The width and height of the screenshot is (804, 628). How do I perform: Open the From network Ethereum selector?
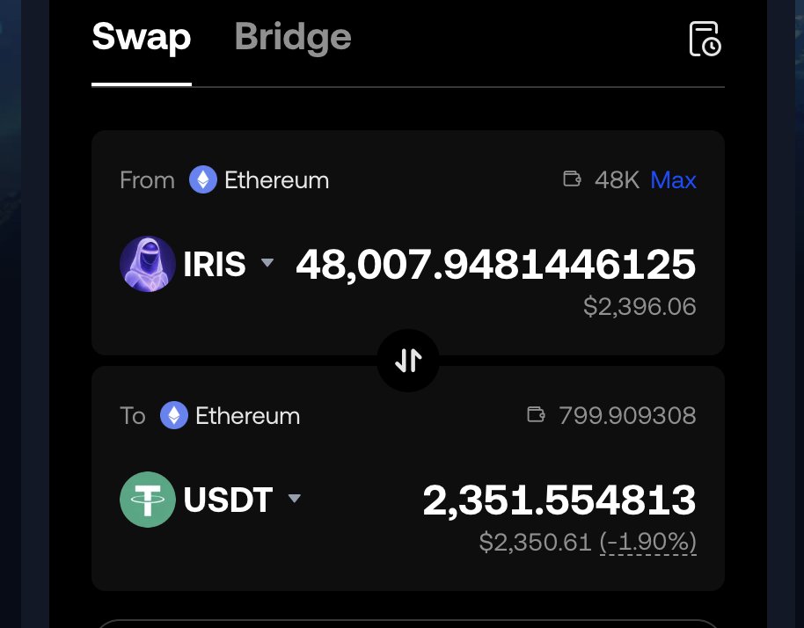[259, 180]
